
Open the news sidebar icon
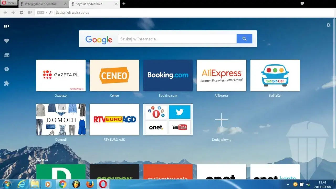(x=7, y=55)
